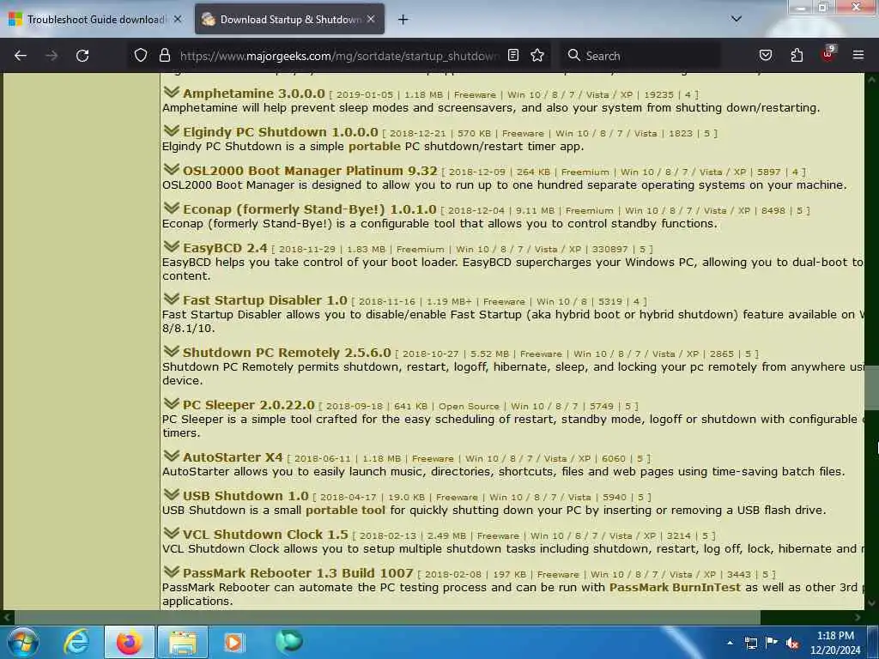Expand chevron beside PassMark Rebooter
This screenshot has height=659, width=879.
point(171,572)
